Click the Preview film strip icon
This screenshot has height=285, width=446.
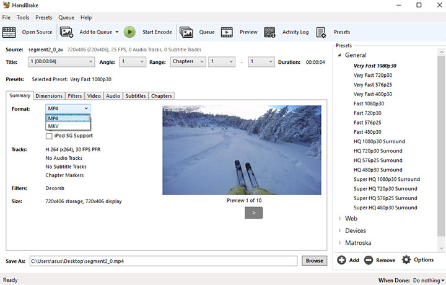click(227, 32)
